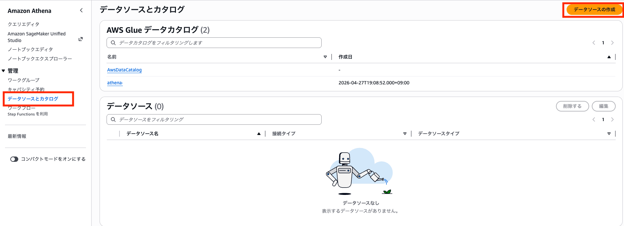Select page 1 of data sources
Image resolution: width=624 pixels, height=226 pixels.
[603, 119]
